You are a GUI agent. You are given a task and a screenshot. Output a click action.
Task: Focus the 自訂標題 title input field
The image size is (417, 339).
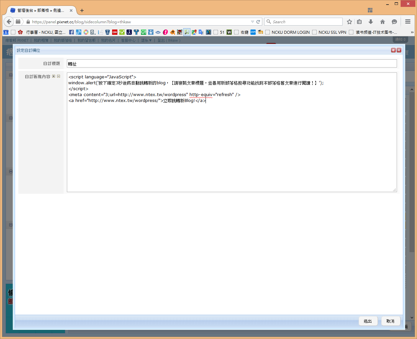click(232, 64)
